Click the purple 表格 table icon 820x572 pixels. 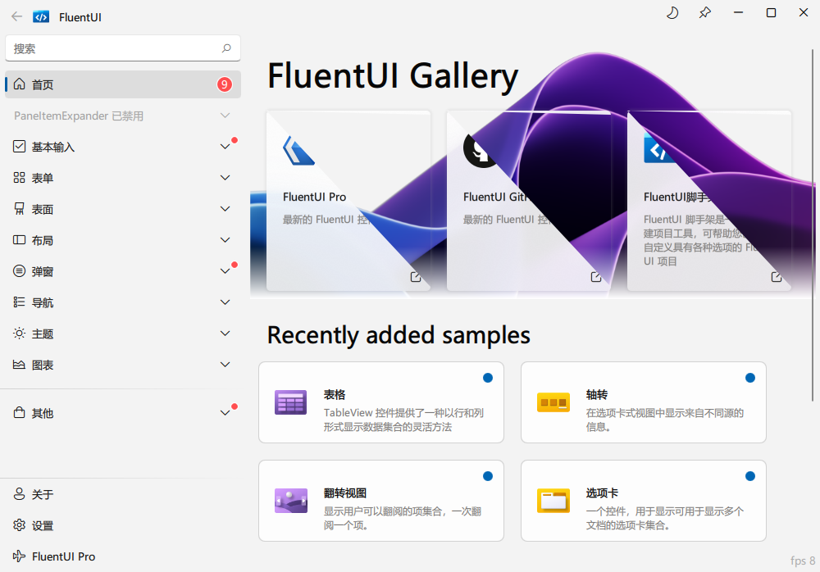(x=291, y=402)
